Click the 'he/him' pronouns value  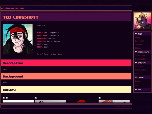52,38
